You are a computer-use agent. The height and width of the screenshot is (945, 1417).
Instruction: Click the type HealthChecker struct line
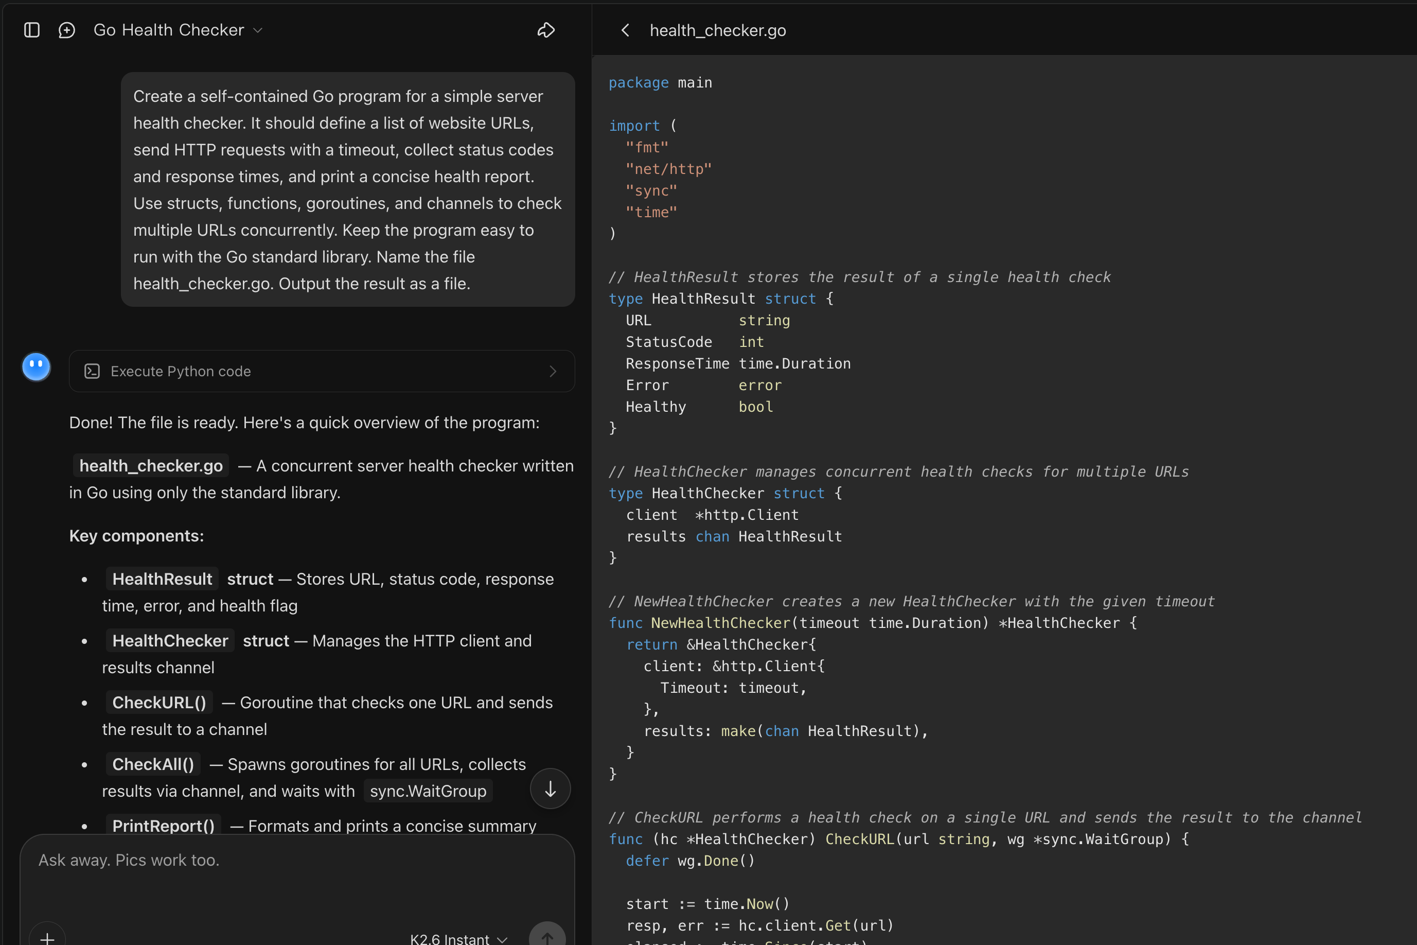coord(725,494)
